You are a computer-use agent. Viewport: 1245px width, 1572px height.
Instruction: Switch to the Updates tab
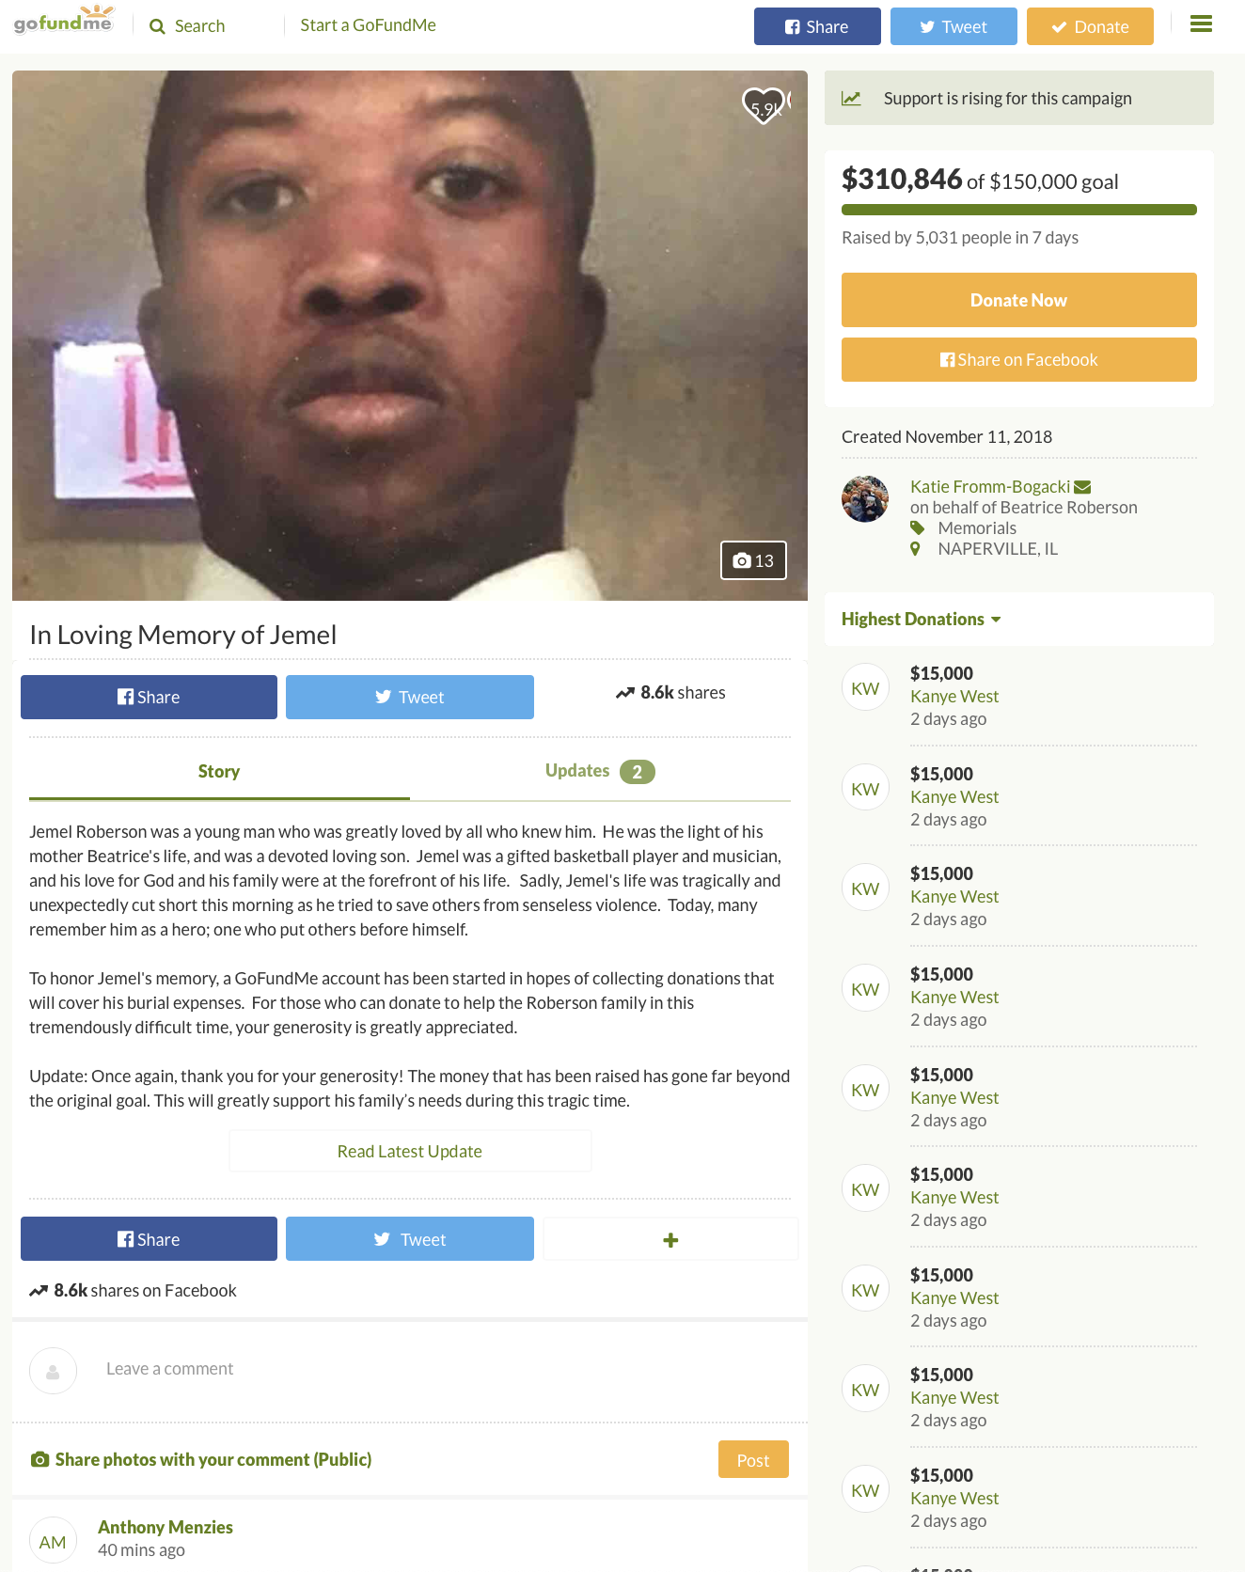tap(600, 771)
